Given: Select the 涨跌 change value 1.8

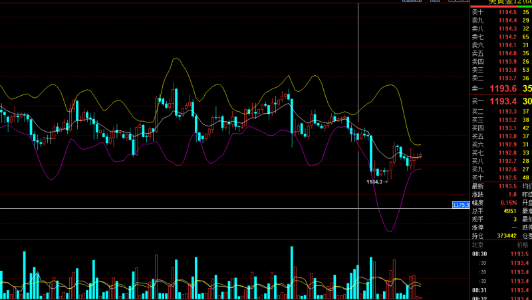Looking at the screenshot, I should (x=512, y=194).
